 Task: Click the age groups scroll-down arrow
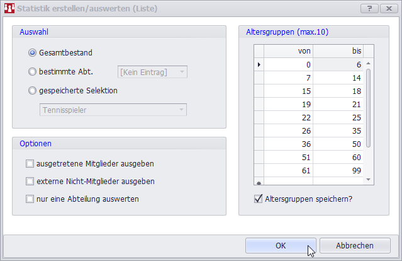coord(369,180)
